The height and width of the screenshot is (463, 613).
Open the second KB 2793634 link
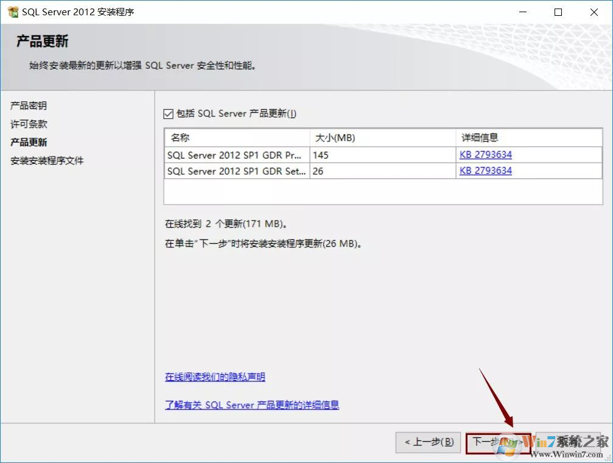485,171
